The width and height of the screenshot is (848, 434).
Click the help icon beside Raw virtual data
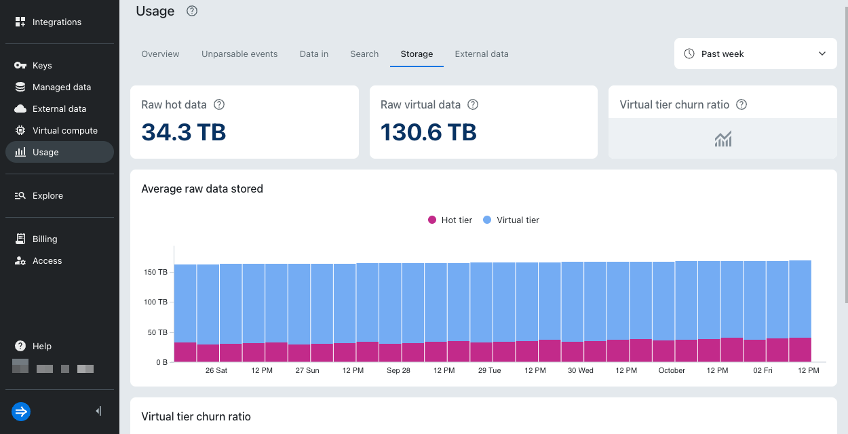(x=473, y=104)
